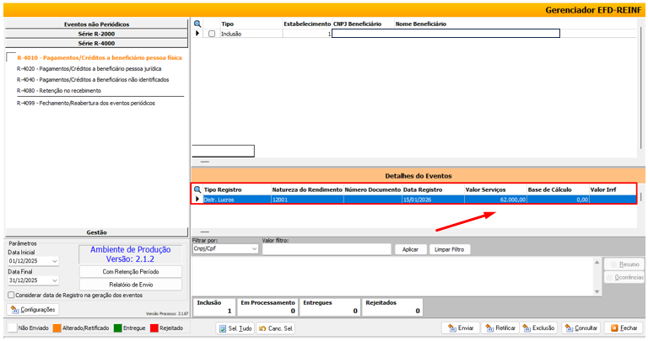Open Configurações settings

click(x=32, y=310)
